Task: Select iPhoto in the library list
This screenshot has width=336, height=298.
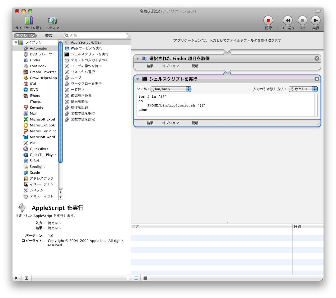Action: (x=35, y=96)
